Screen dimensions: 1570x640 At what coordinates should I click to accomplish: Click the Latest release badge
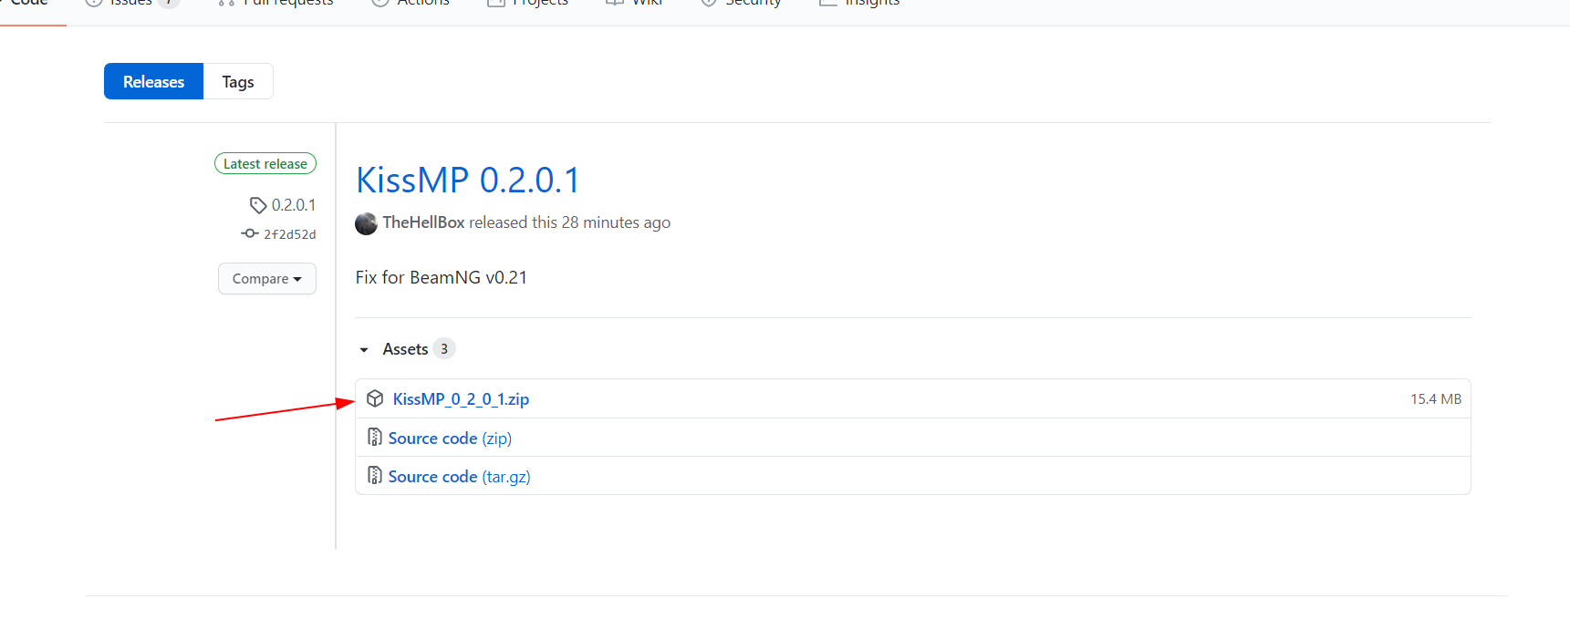tap(265, 164)
